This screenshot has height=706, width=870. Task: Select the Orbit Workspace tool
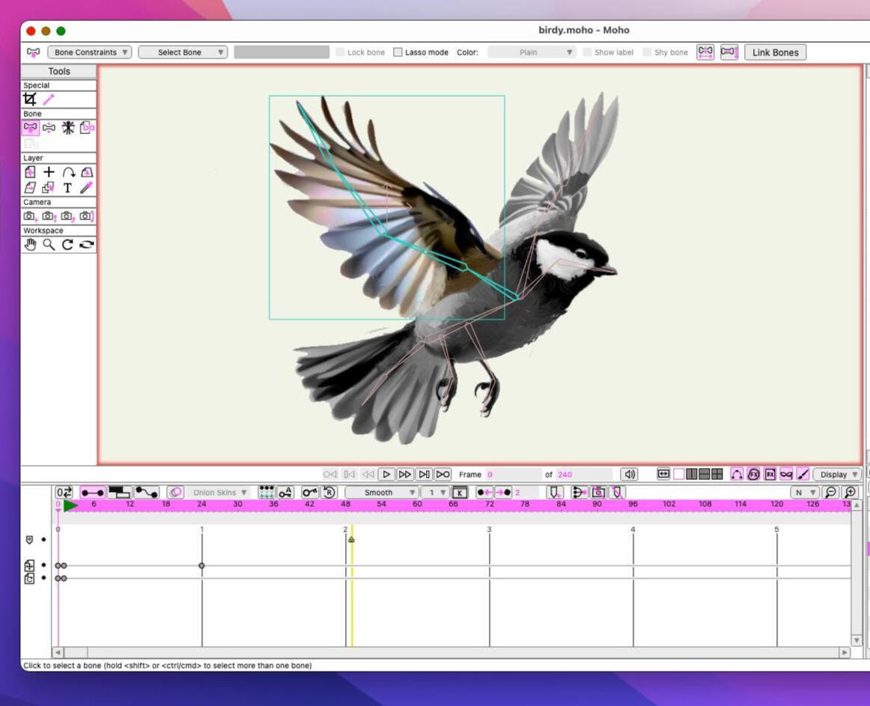pyautogui.click(x=87, y=245)
